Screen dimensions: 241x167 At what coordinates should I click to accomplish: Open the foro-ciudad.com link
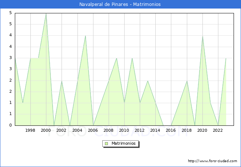pyautogui.click(x=212, y=161)
